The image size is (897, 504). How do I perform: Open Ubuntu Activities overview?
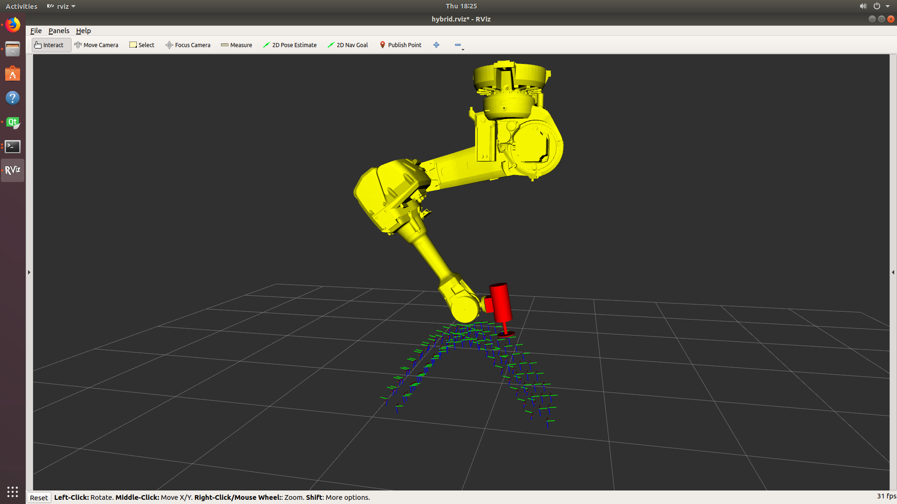[21, 7]
